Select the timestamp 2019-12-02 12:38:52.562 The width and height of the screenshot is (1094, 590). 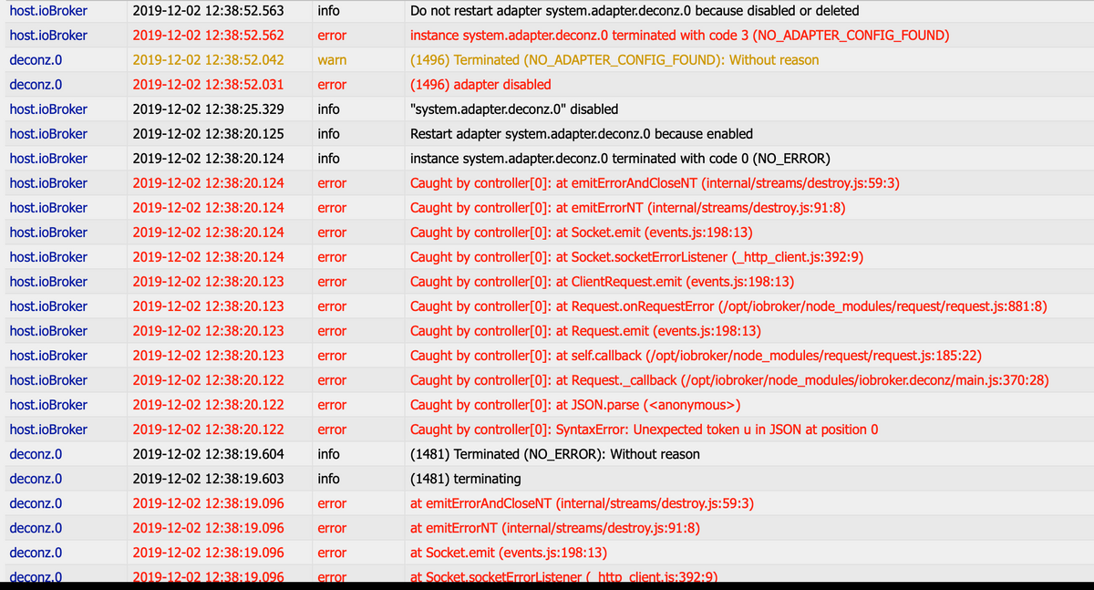[x=208, y=36]
